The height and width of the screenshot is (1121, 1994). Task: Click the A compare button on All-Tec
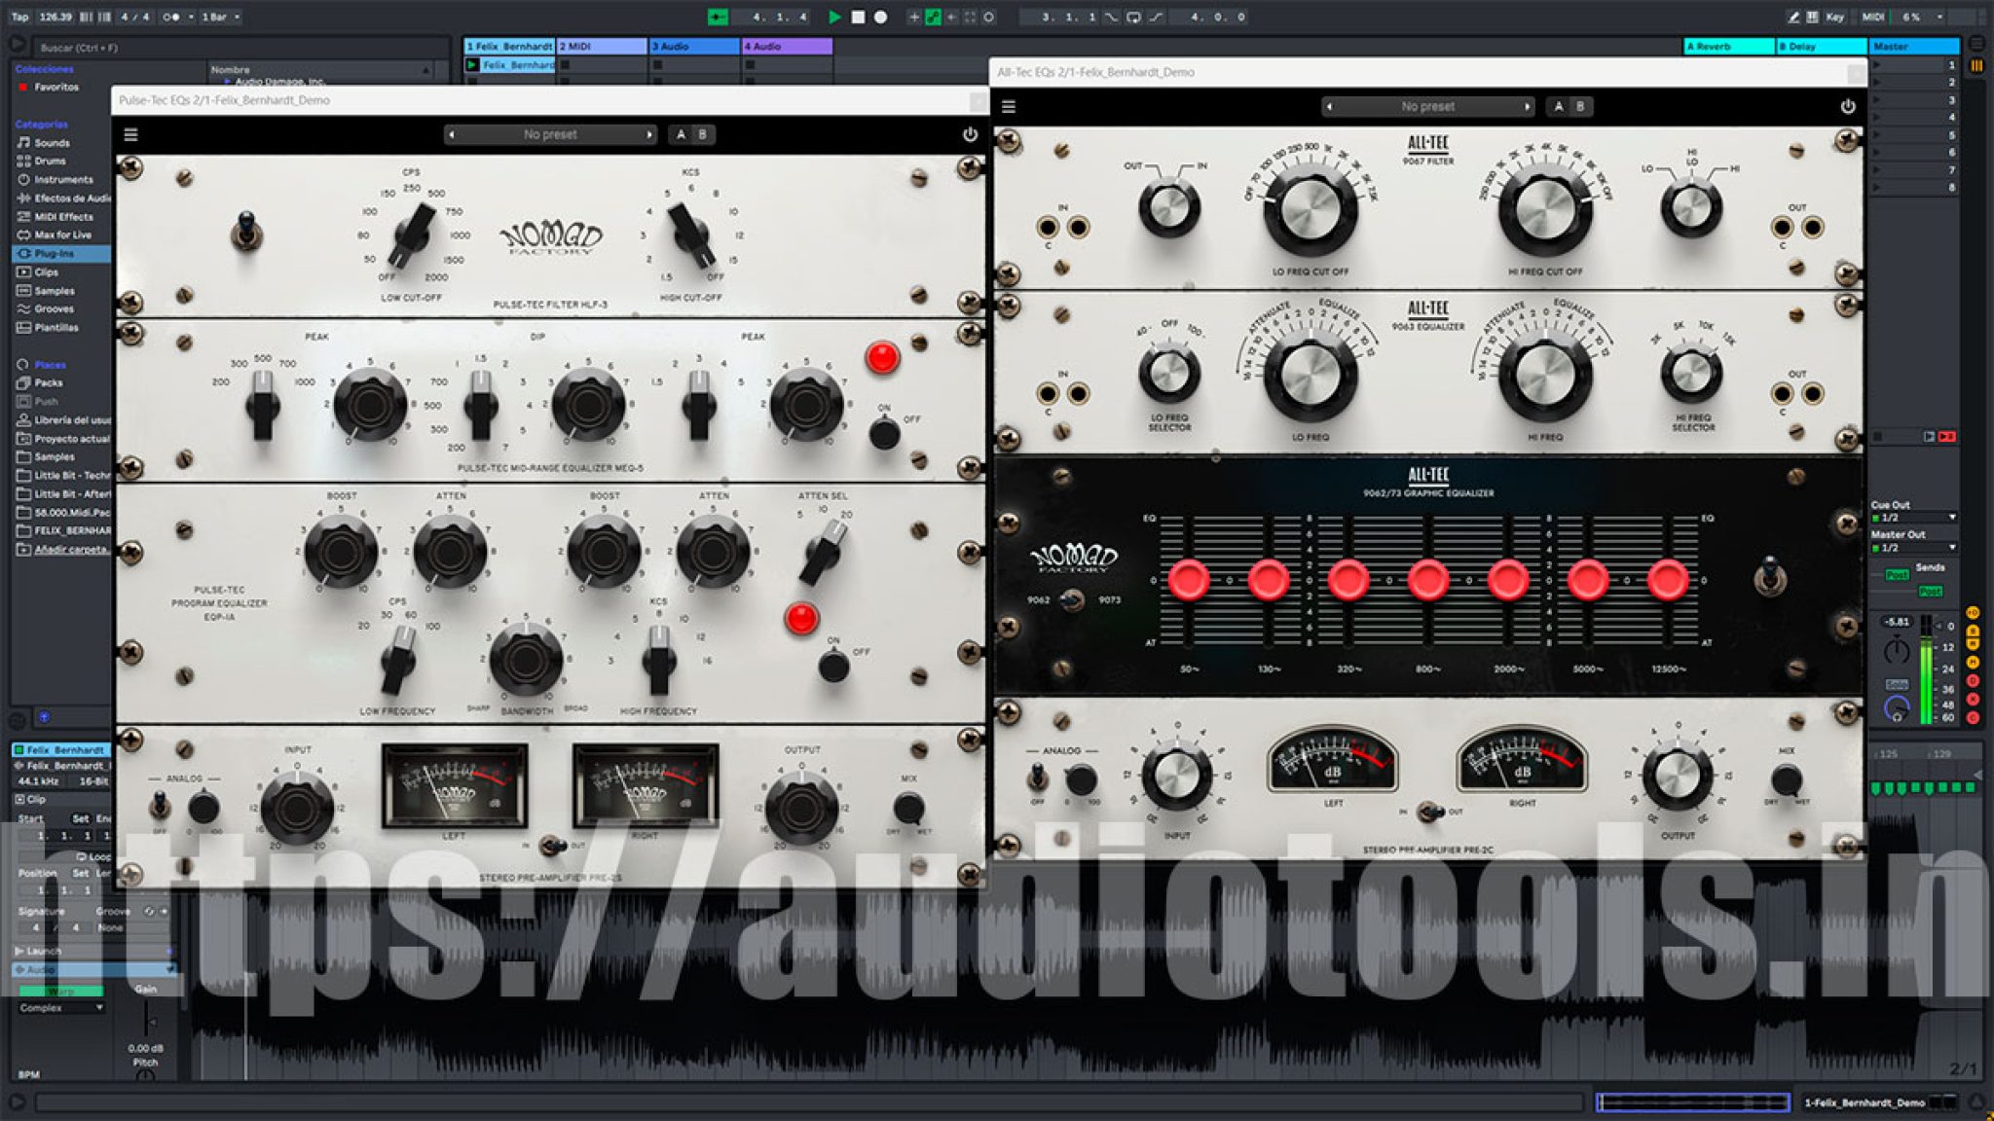pyautogui.click(x=1560, y=106)
